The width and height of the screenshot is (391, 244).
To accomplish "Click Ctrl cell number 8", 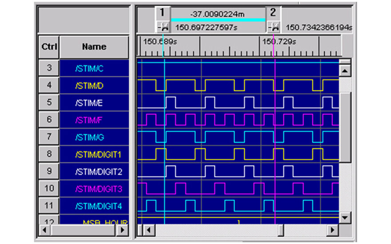I will coord(49,154).
